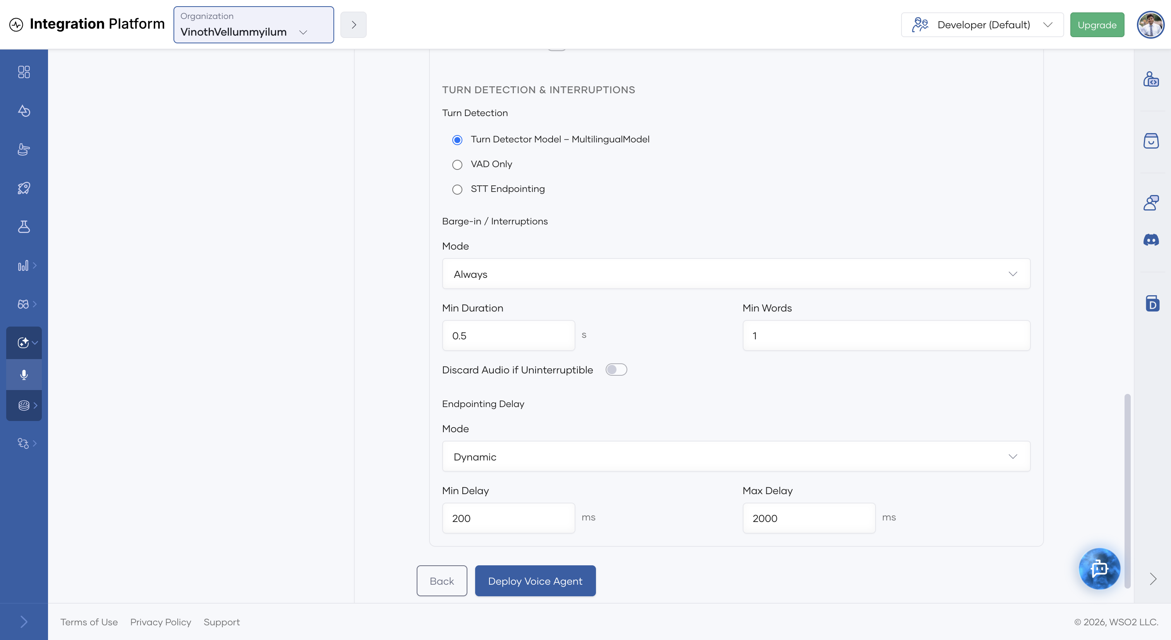This screenshot has height=640, width=1171.
Task: Click the vertical page scrollbar
Action: point(1127,491)
